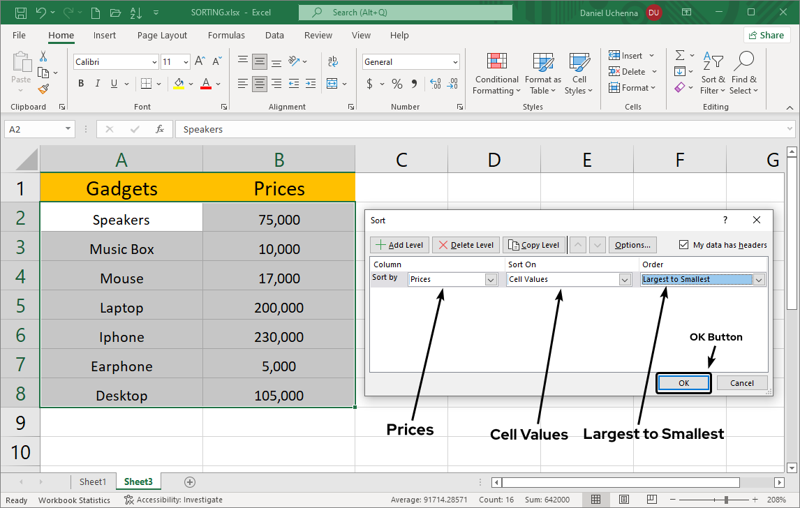Open the font name dropdown

click(x=154, y=62)
